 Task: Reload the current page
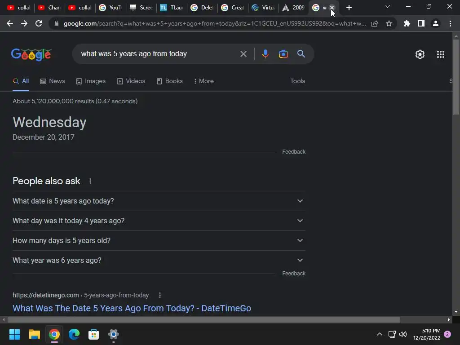[39, 23]
